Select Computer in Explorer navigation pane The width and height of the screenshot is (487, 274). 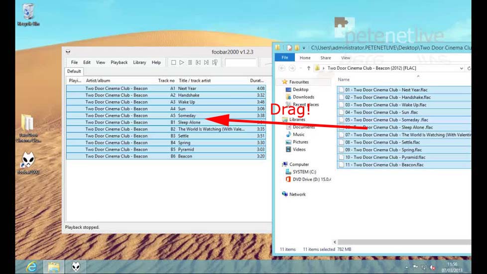pos(299,164)
